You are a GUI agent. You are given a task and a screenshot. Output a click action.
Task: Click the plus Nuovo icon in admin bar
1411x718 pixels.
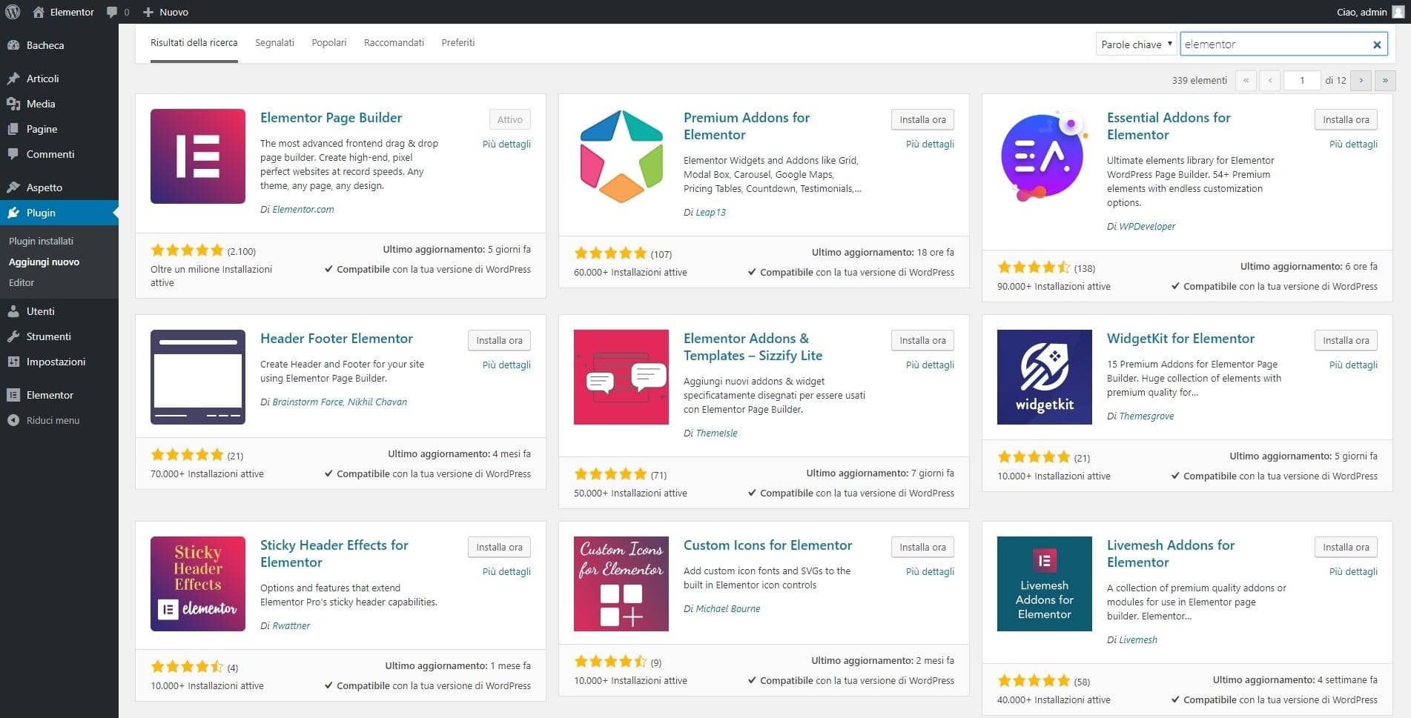pyautogui.click(x=148, y=13)
